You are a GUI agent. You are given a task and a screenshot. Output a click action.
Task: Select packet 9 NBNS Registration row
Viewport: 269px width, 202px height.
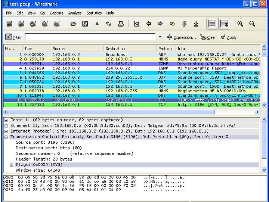(x=132, y=91)
